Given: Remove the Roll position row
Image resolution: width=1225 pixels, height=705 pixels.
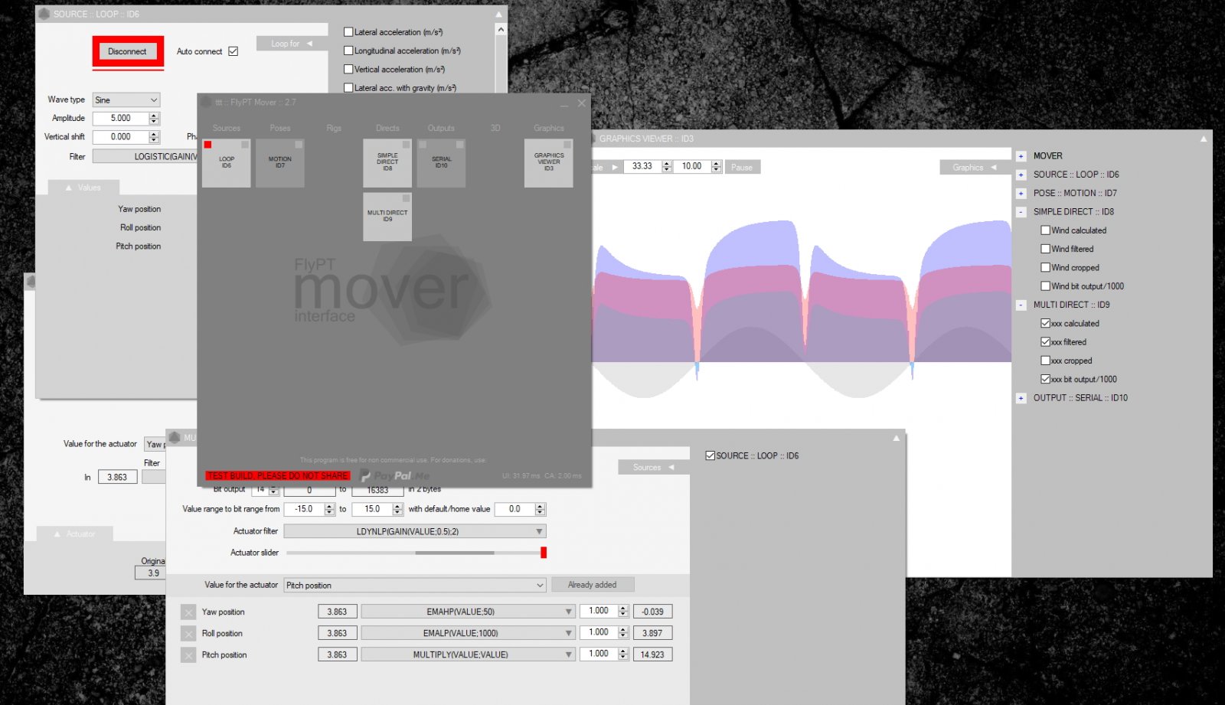Looking at the screenshot, I should click(188, 634).
